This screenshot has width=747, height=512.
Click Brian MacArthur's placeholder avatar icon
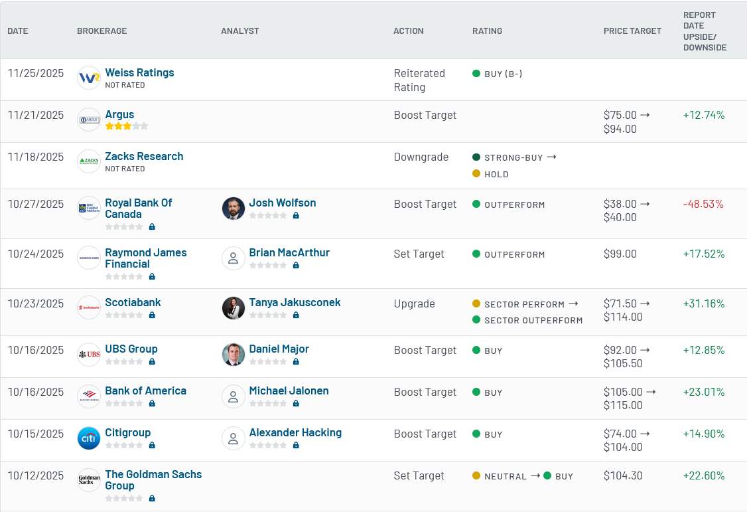tap(234, 258)
